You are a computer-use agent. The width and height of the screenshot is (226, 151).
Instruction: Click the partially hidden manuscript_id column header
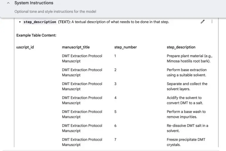25,47
